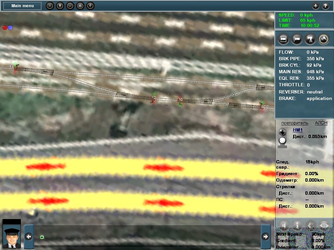Viewport: 334px width, 250px height.
Task: Click the third round top toolbar icon
Action: coord(70,6)
